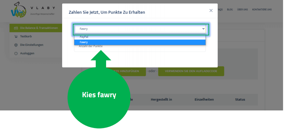Screen dimensions: 284x129
Task: Click the Anzahl der Punkte input field
Action: click(x=140, y=48)
